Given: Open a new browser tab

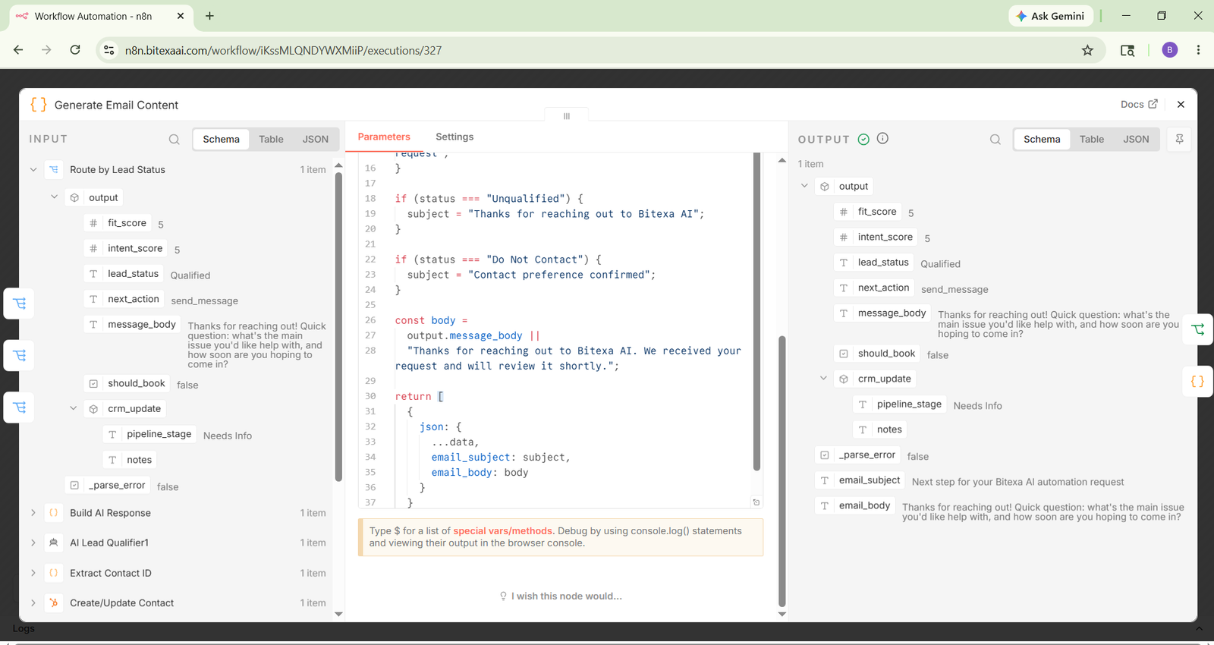Looking at the screenshot, I should tap(209, 16).
